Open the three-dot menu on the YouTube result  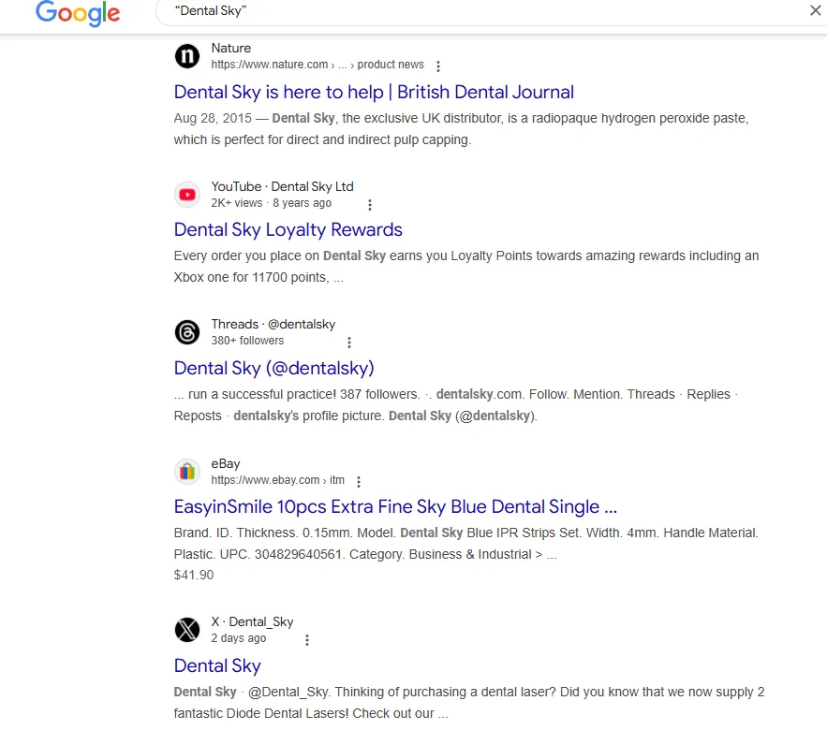click(370, 205)
